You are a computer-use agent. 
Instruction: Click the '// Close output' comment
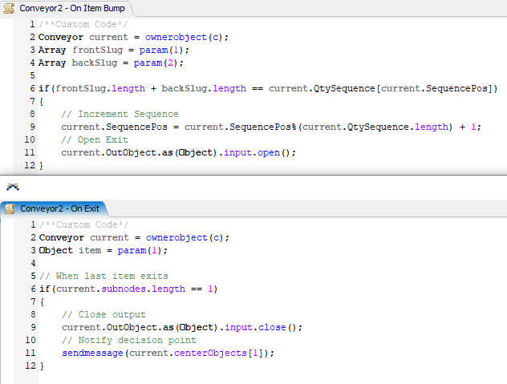click(103, 314)
